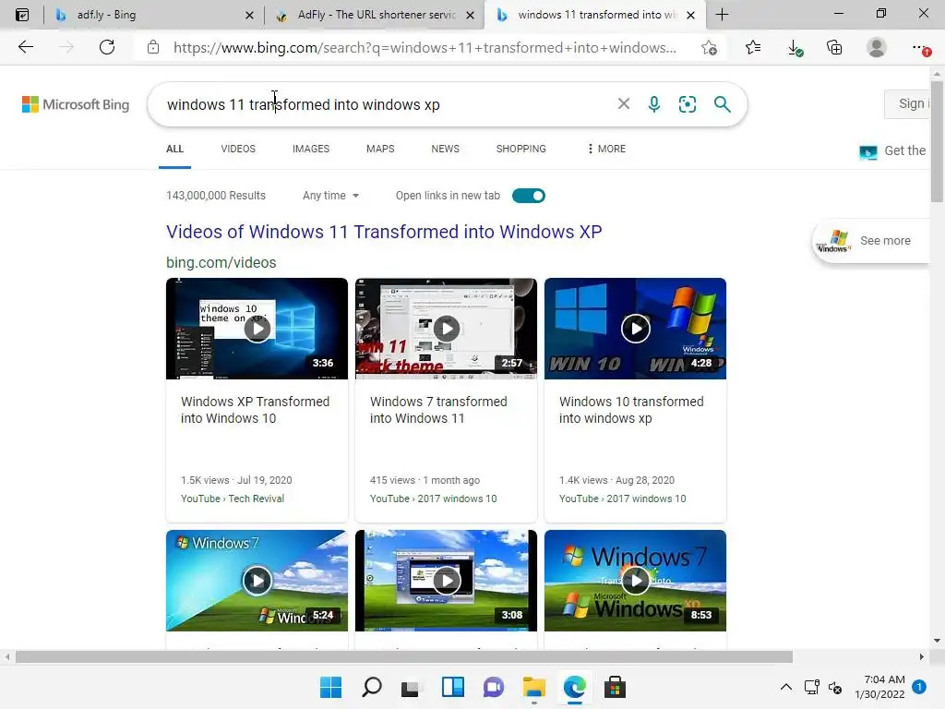Play the 8:53 Windows 7 video
Viewport: 945px width, 709px height.
click(635, 581)
